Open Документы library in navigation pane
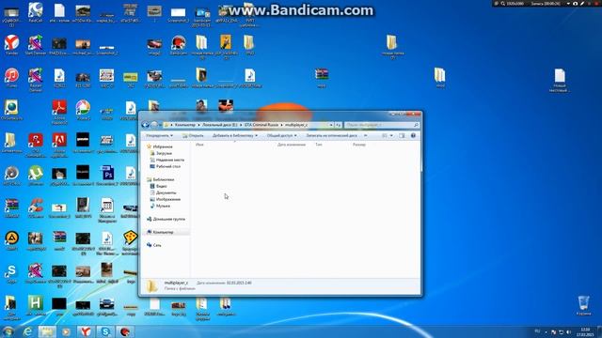 click(163, 192)
